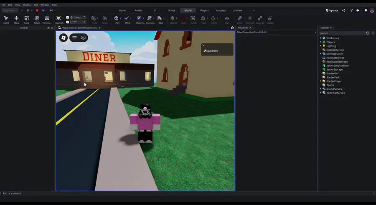Click the Pivot edit tool

[94, 20]
